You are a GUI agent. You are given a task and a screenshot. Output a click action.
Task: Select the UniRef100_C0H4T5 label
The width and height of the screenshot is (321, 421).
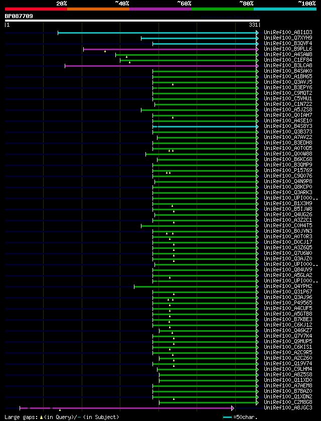[288, 225]
